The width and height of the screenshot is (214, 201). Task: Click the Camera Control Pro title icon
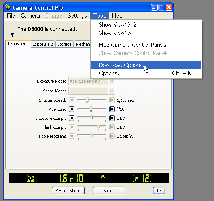tap(8, 7)
